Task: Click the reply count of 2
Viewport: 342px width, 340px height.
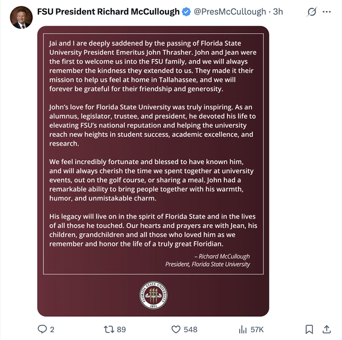Action: coord(52,330)
